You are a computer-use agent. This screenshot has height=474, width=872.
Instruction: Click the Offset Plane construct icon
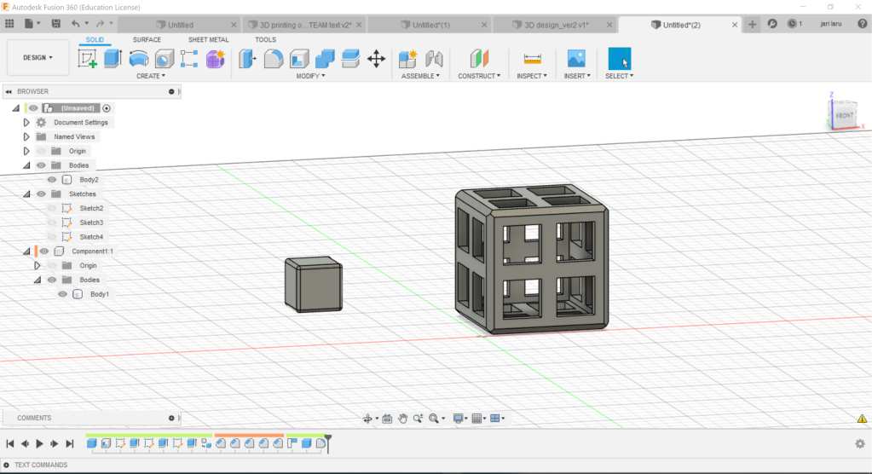tap(479, 59)
